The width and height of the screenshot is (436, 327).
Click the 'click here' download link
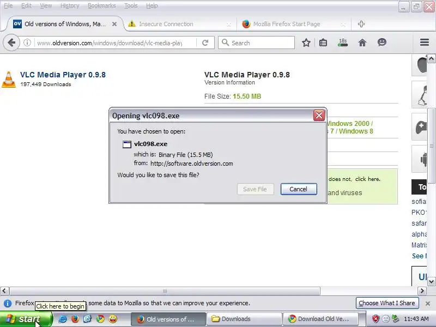point(367,179)
